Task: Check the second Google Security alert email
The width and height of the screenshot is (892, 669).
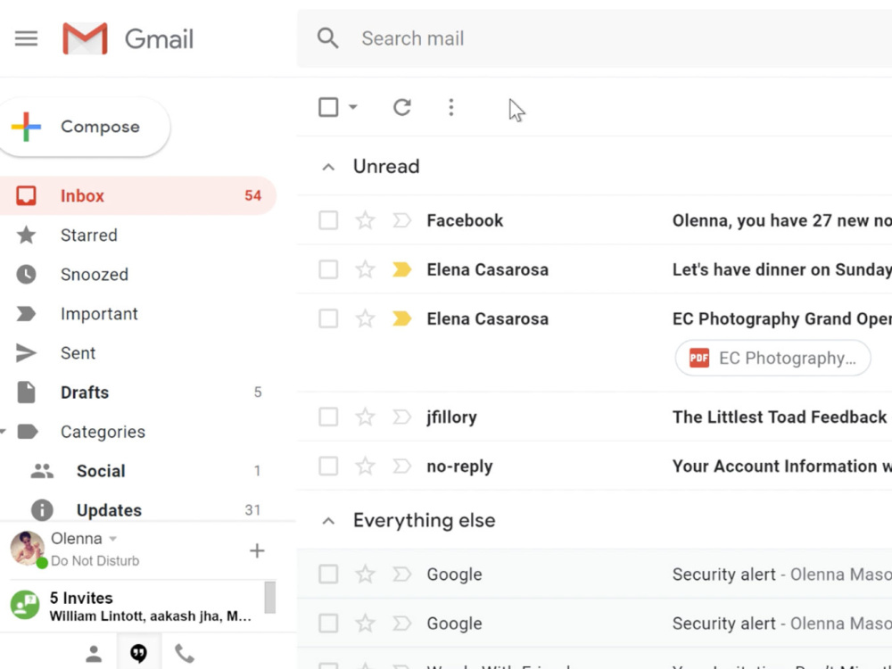Action: [x=328, y=624]
